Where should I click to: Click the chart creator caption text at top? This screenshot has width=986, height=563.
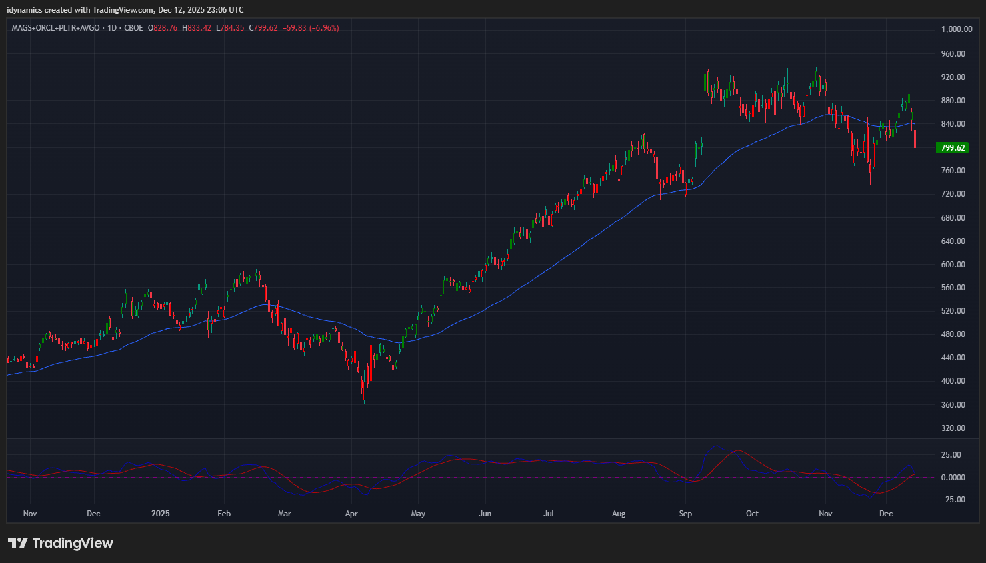click(x=125, y=10)
